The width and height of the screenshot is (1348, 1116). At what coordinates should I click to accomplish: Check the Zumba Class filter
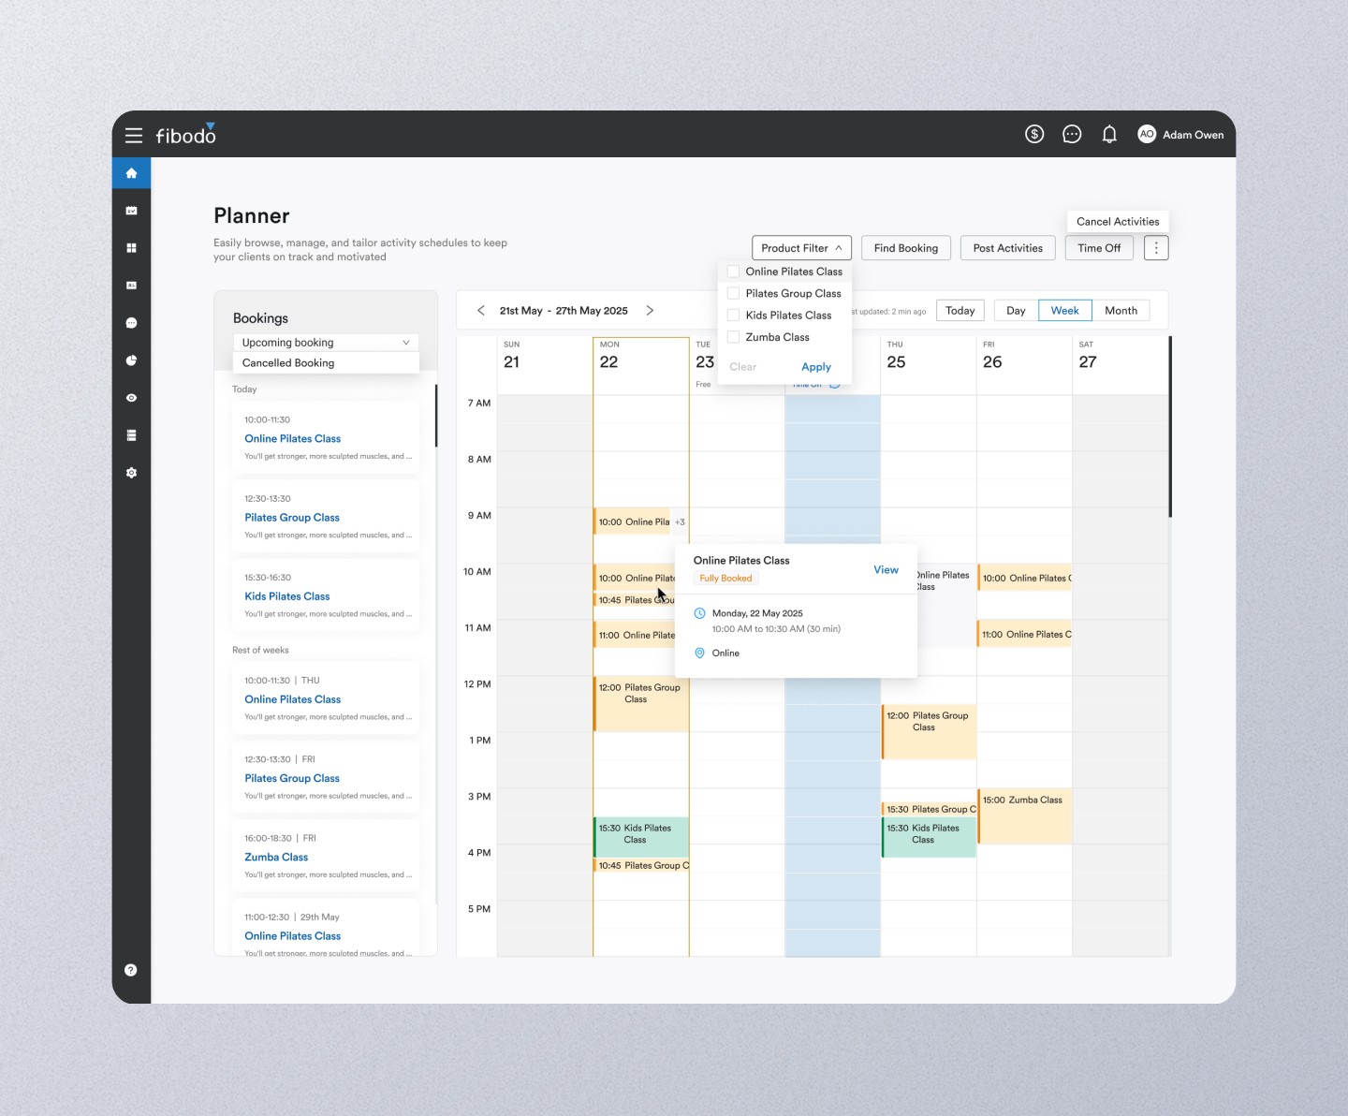[734, 337]
